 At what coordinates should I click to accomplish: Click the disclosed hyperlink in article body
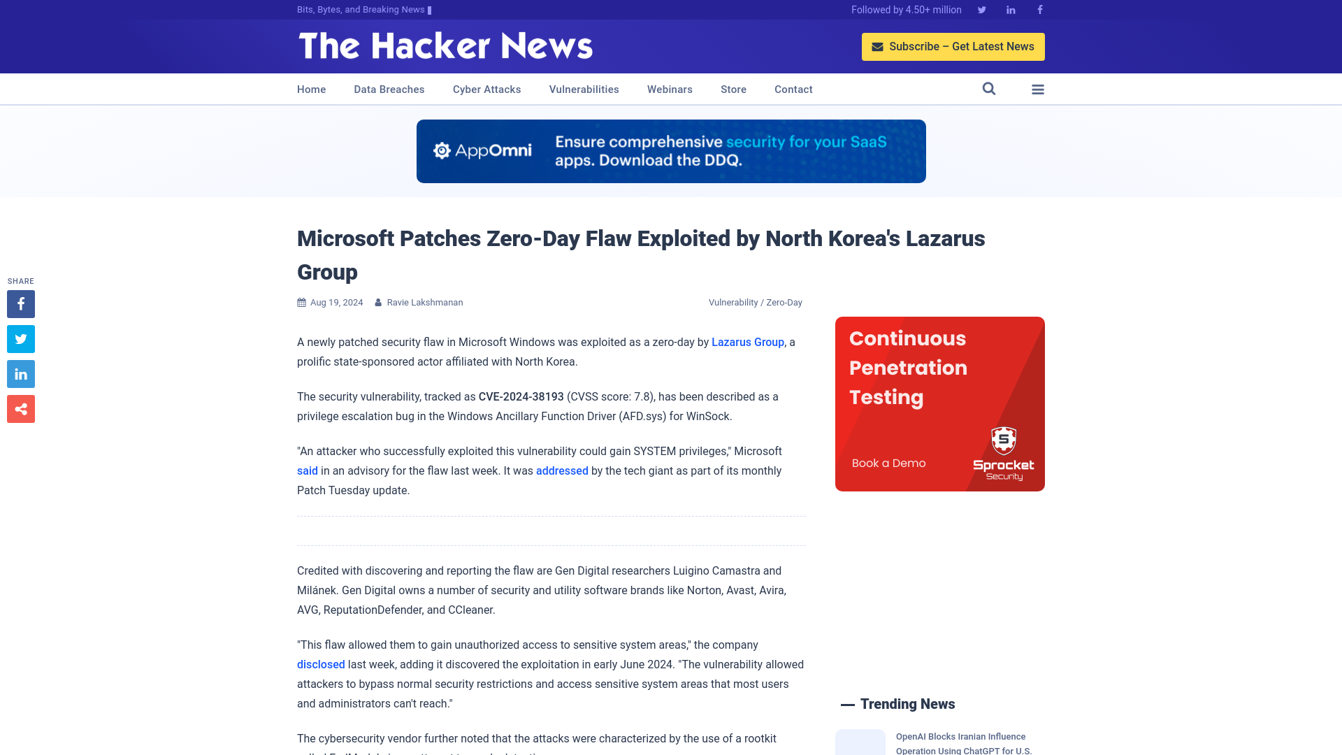321,663
